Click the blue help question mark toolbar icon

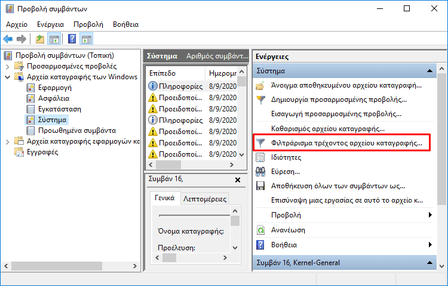point(72,39)
